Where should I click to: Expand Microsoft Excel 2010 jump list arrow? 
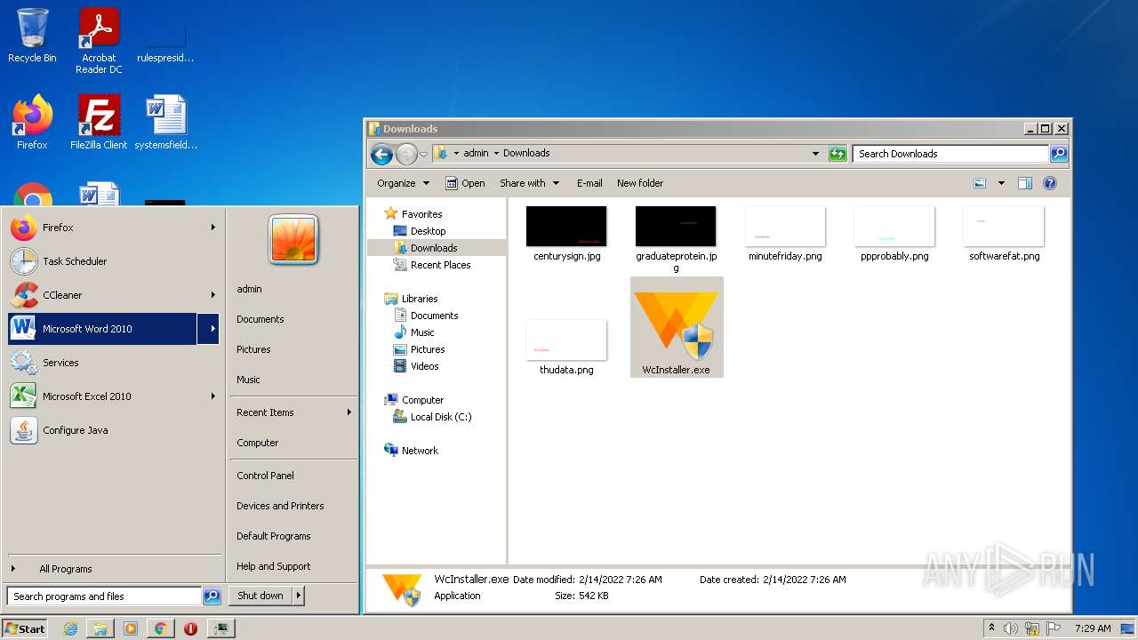tap(212, 396)
